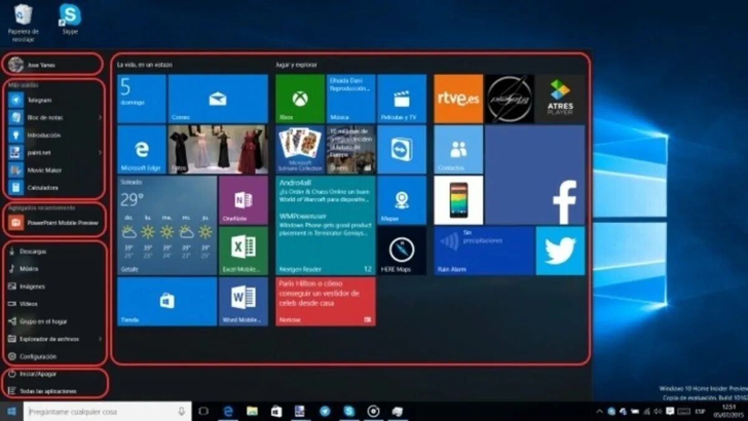Image resolution: width=748 pixels, height=421 pixels.
Task: Open the Mapas tile
Action: (401, 200)
